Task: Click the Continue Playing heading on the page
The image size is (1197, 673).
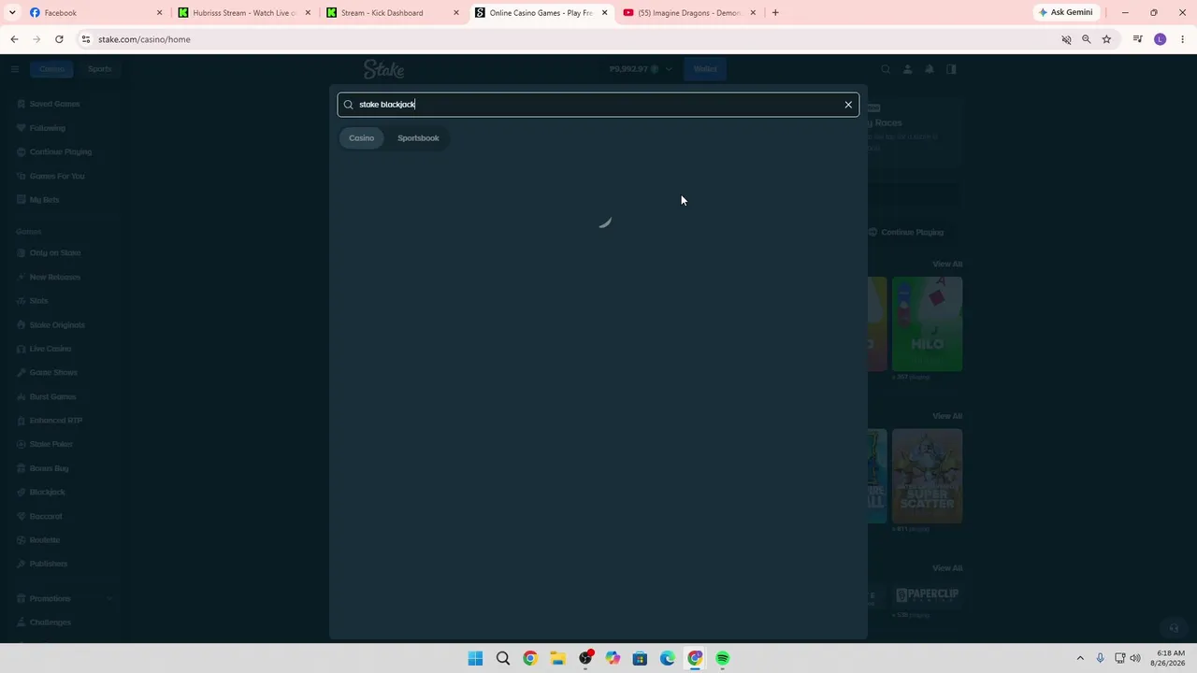Action: 912,233
